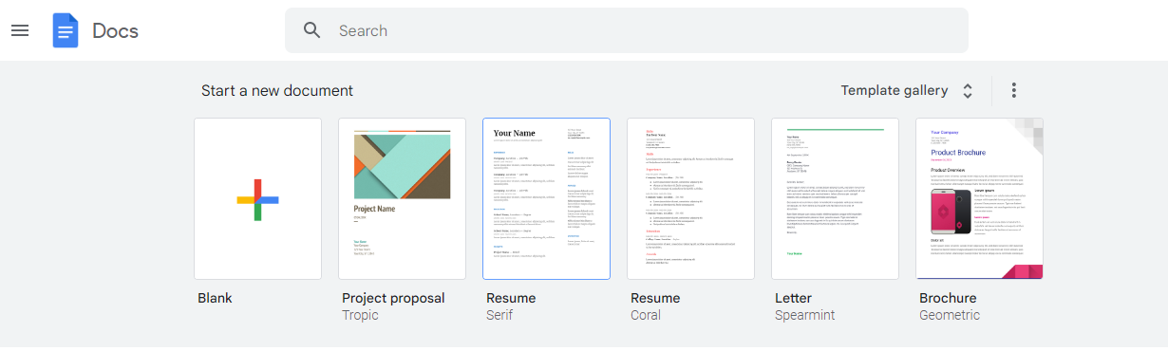
Task: Click the 'Geometric' subtitle text
Action: (x=950, y=315)
